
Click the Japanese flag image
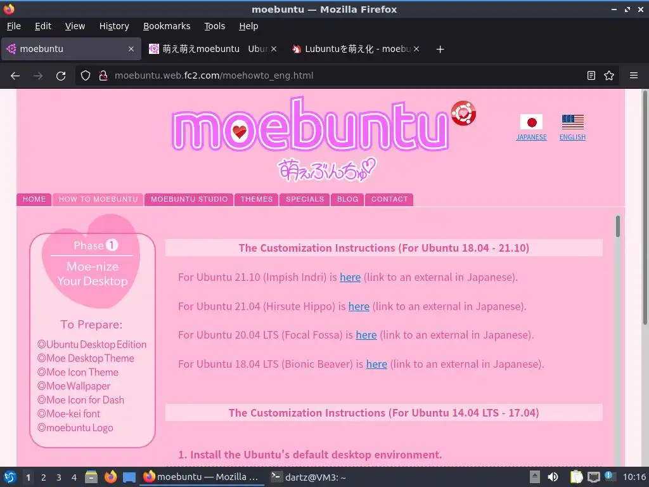(532, 122)
